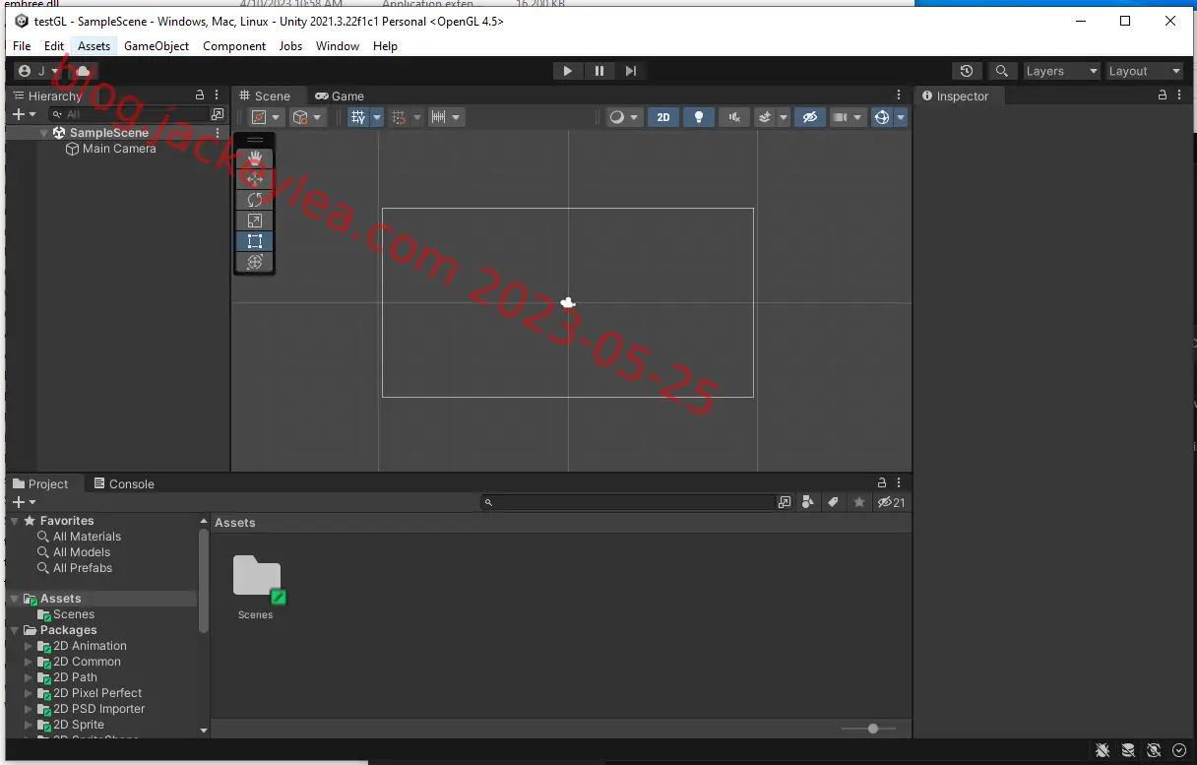Open Scene view more options menu
Viewport: 1197px width, 765px height.
tap(899, 96)
